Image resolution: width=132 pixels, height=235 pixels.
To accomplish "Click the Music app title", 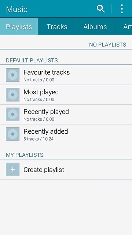I will click(x=17, y=9).
